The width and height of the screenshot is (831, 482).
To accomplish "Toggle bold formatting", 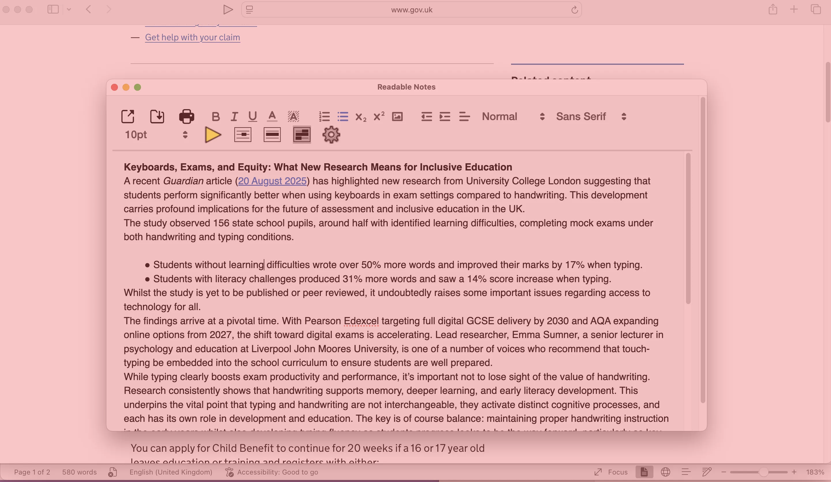I will pos(216,116).
